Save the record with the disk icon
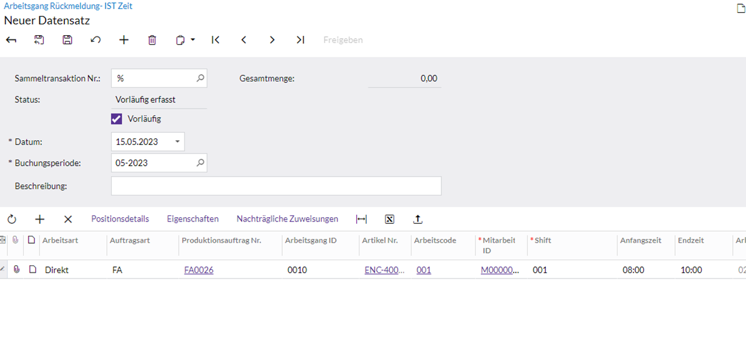This screenshot has width=746, height=341. [x=67, y=40]
